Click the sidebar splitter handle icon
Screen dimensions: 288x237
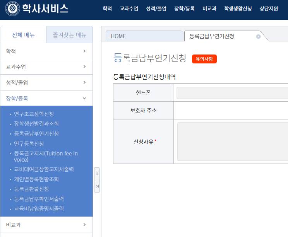[97, 174]
